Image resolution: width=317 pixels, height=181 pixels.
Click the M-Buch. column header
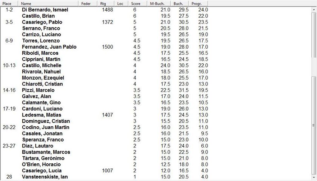[x=159, y=3]
